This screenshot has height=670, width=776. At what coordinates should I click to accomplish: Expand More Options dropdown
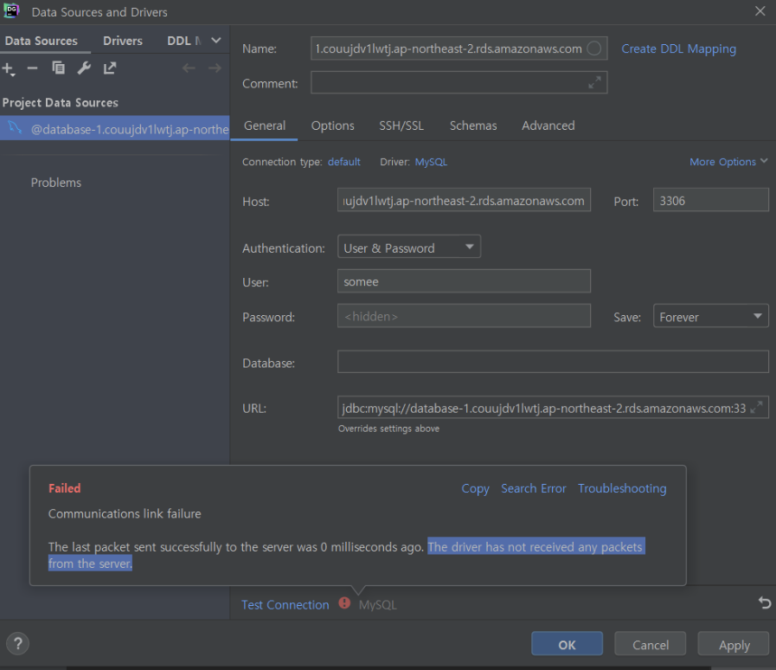pos(728,161)
